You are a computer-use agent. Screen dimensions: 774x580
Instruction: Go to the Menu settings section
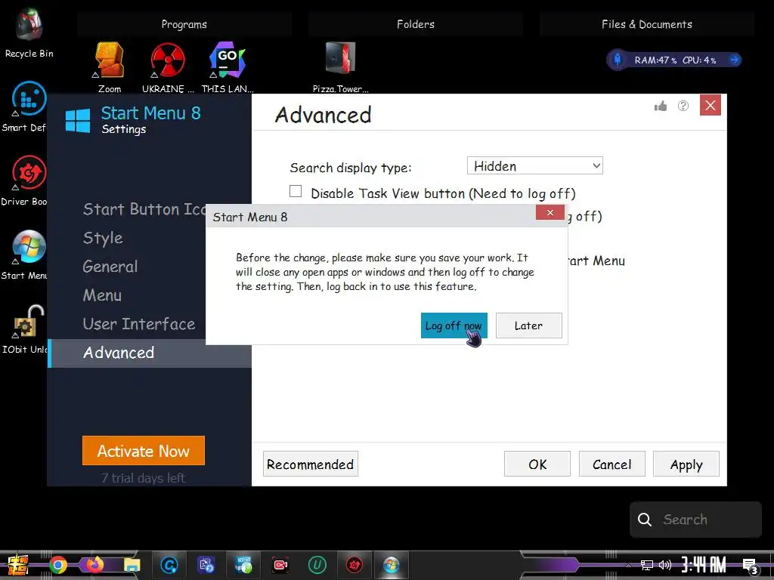pos(102,295)
